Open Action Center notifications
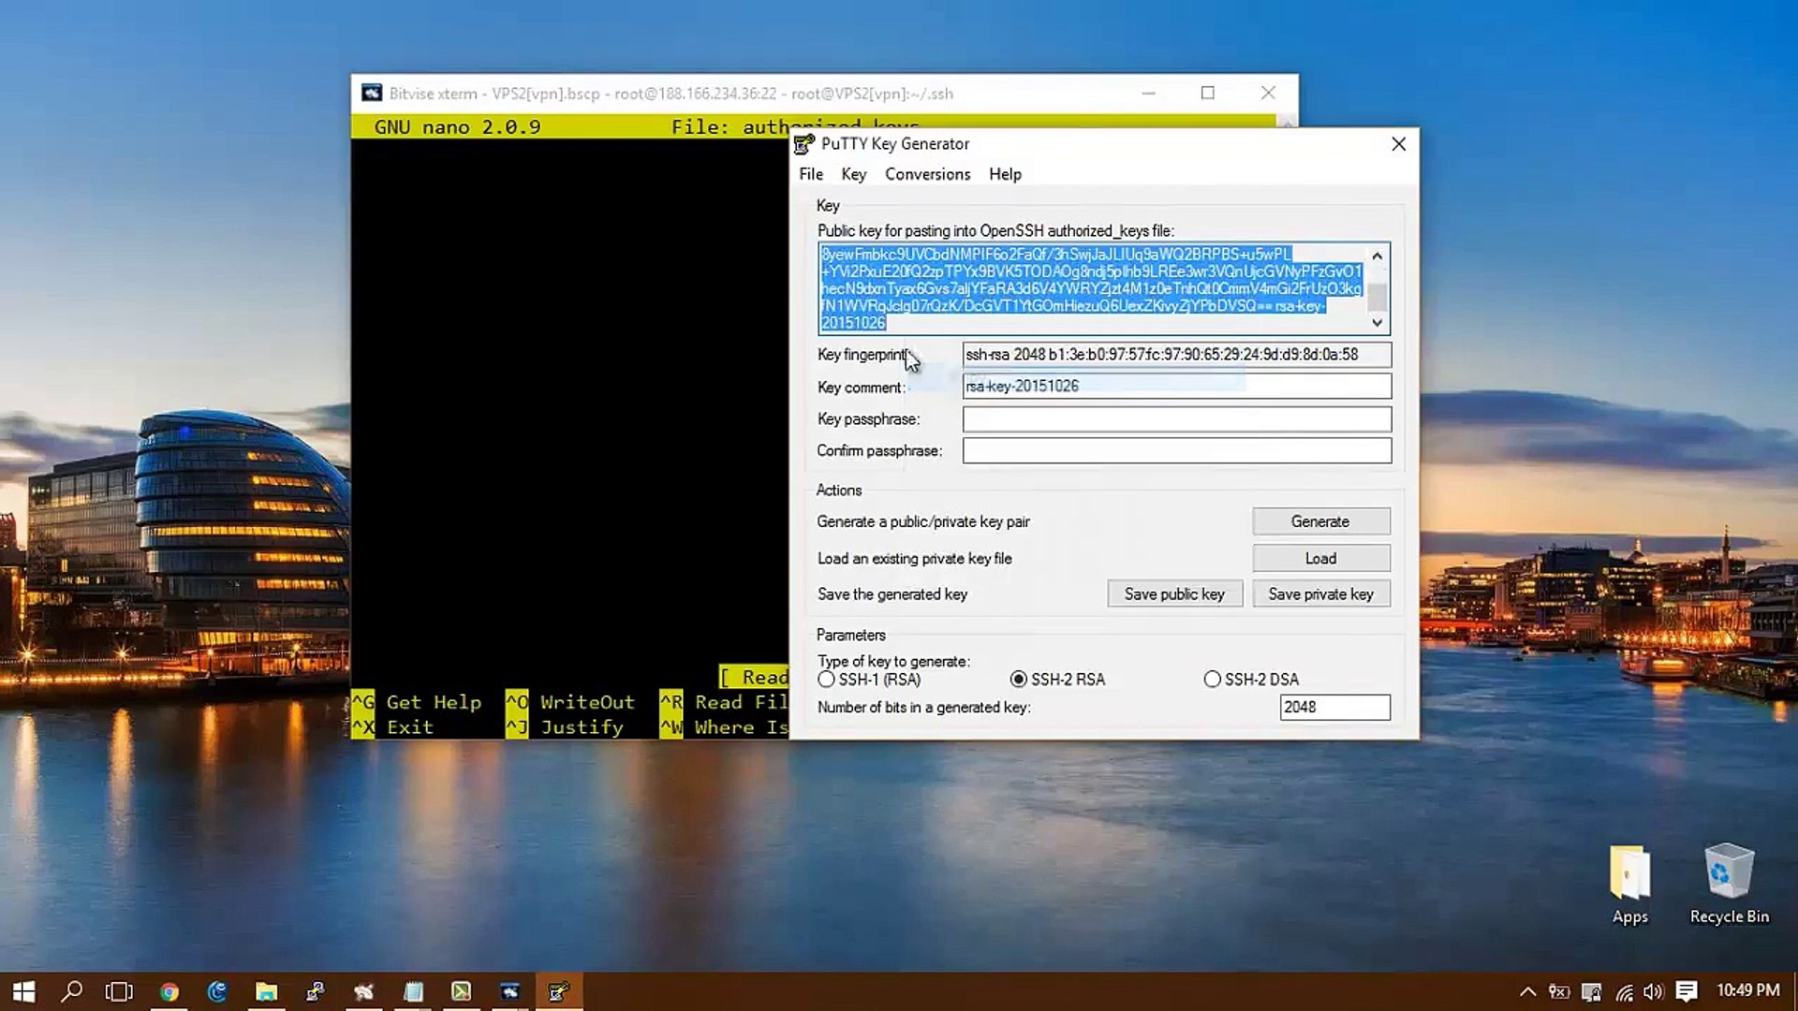 [1686, 990]
